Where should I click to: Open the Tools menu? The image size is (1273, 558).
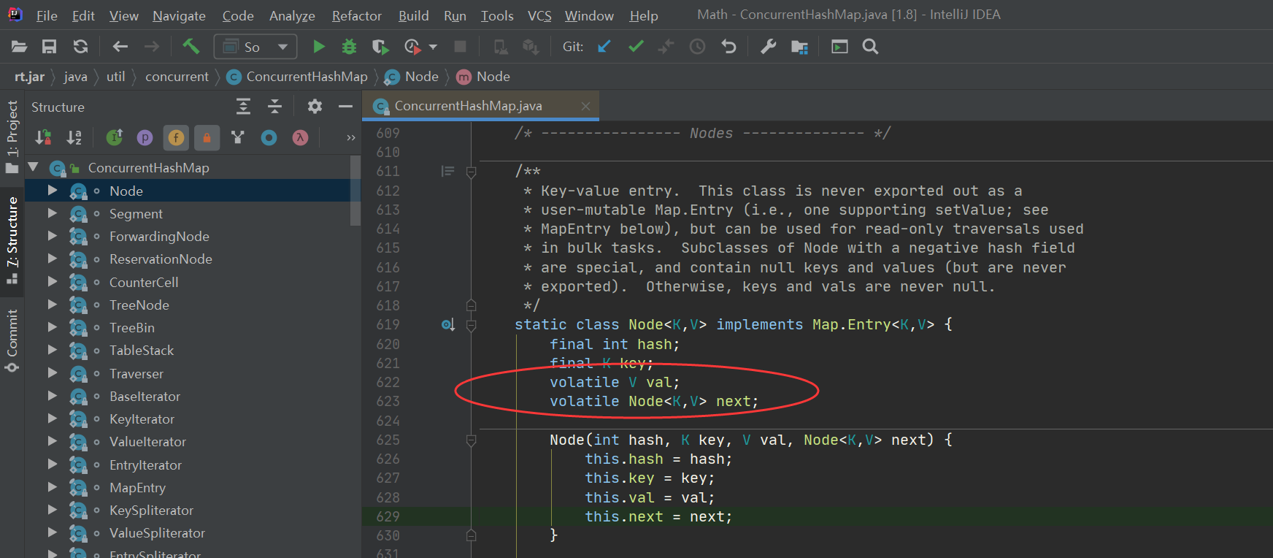[x=497, y=15]
